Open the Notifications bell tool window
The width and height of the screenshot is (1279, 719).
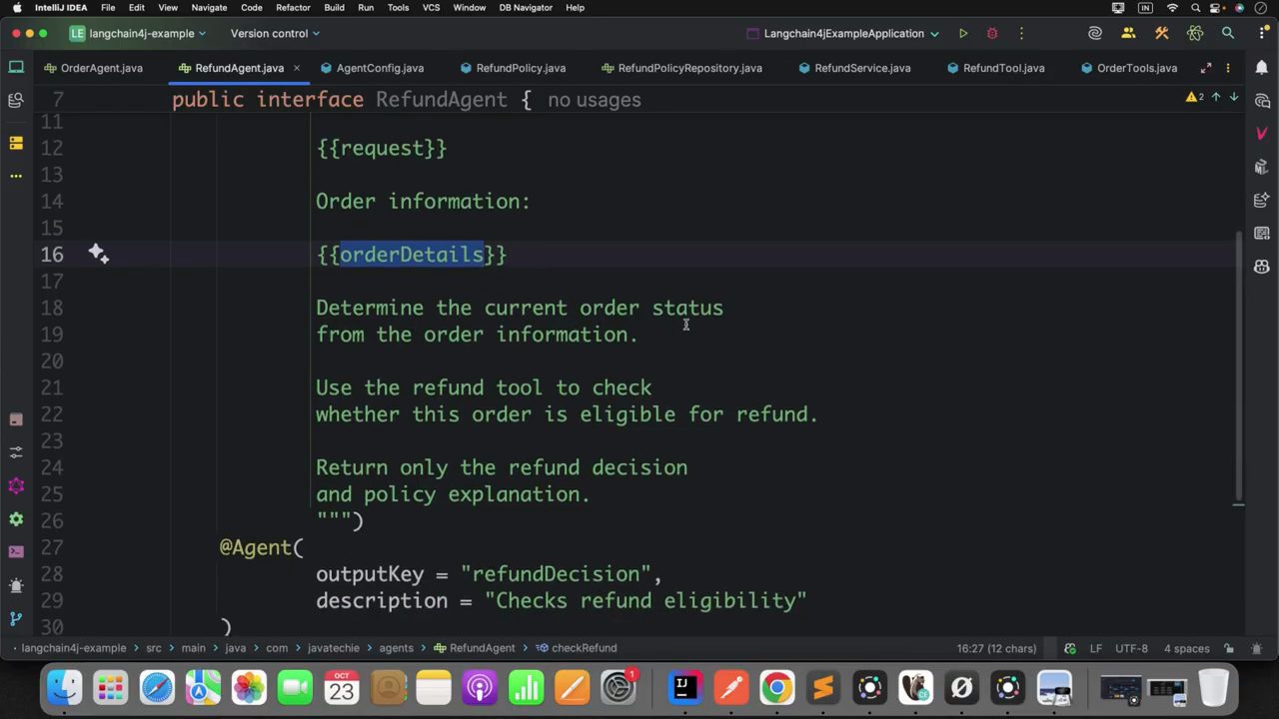(x=1262, y=68)
